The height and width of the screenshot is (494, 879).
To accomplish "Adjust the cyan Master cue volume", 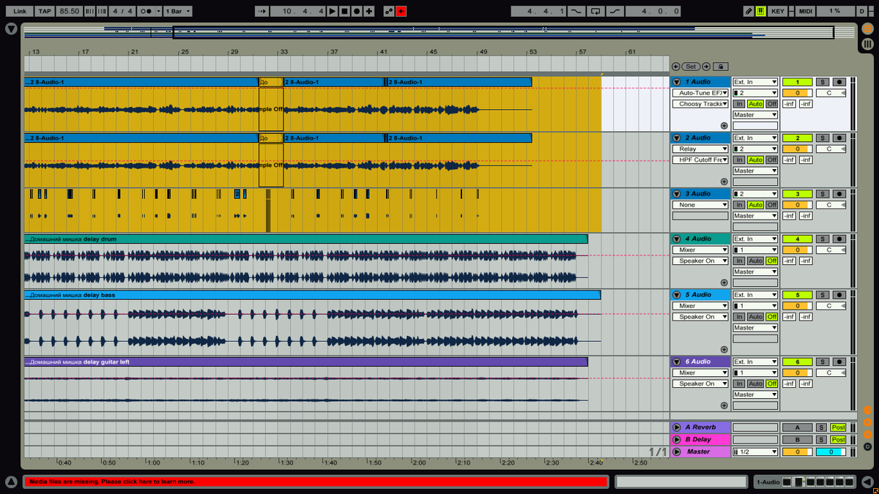I will point(831,452).
